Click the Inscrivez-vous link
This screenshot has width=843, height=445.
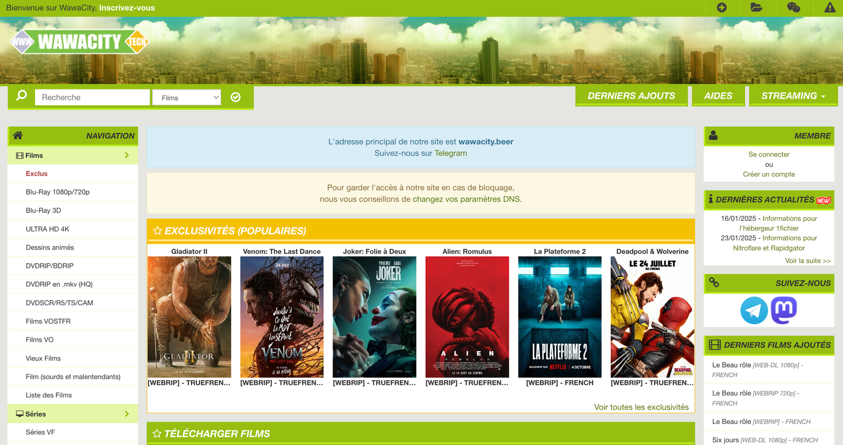pos(127,8)
